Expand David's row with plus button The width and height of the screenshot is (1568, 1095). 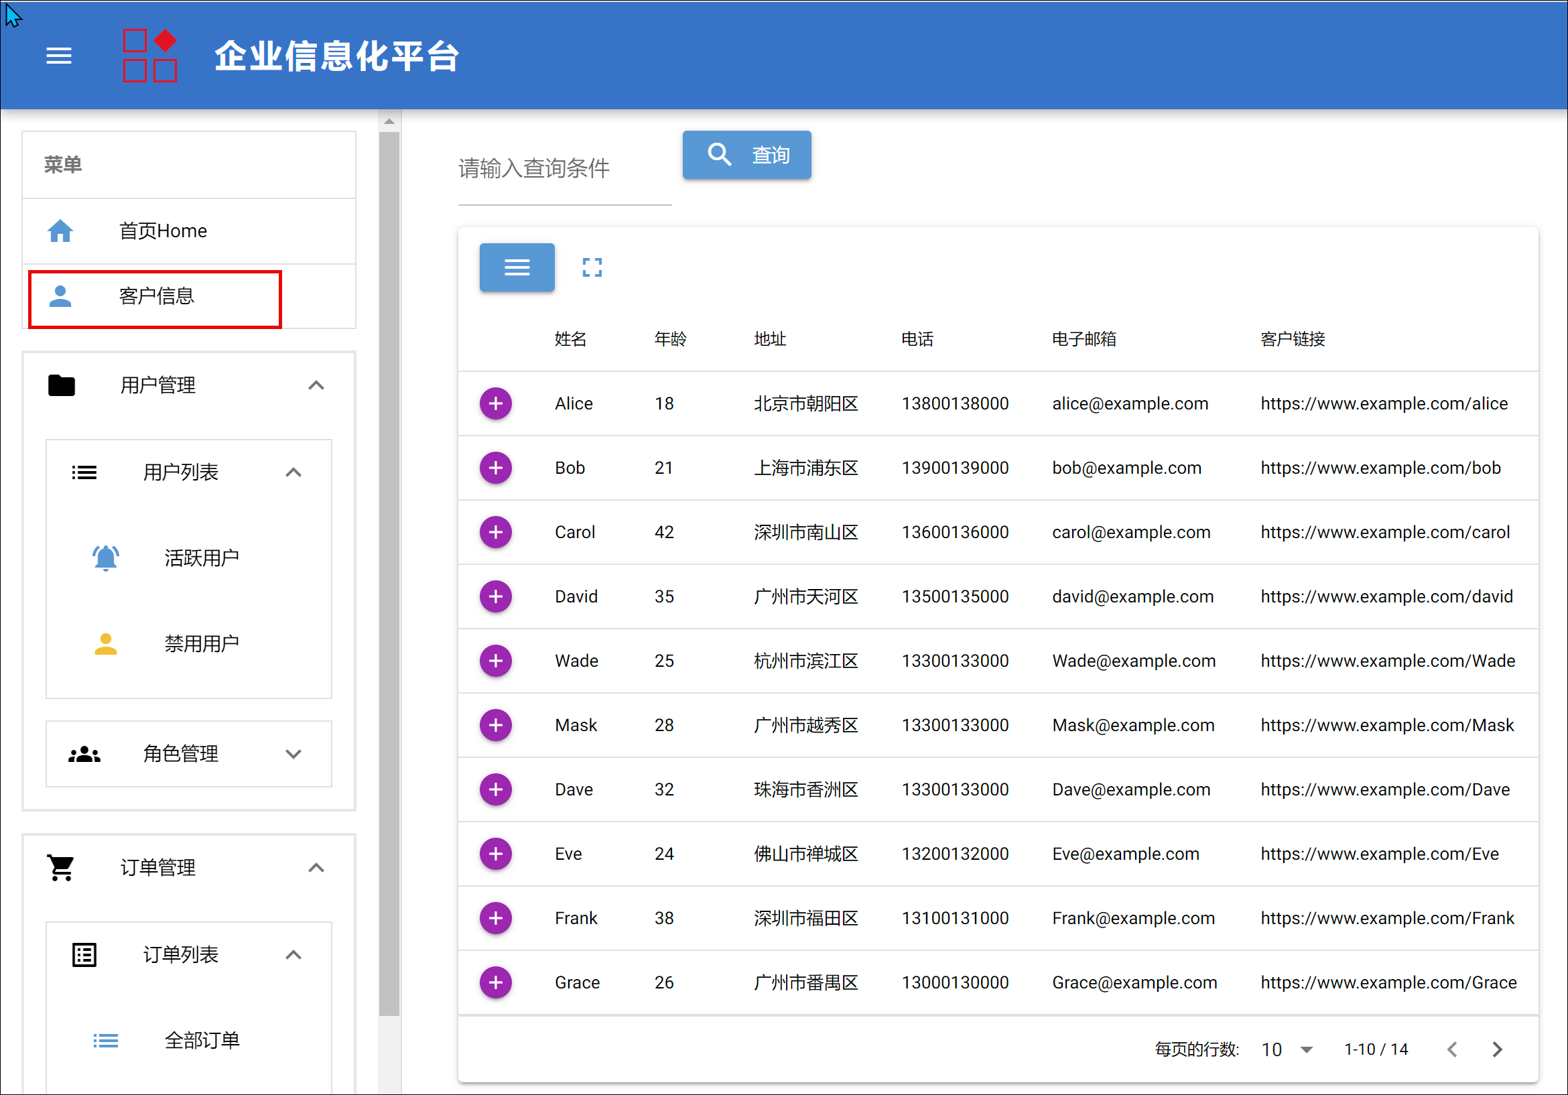tap(495, 596)
